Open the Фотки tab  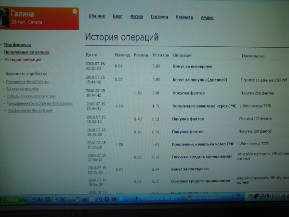(x=137, y=16)
